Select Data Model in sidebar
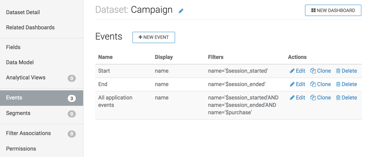This screenshot has width=372, height=157. [20, 62]
